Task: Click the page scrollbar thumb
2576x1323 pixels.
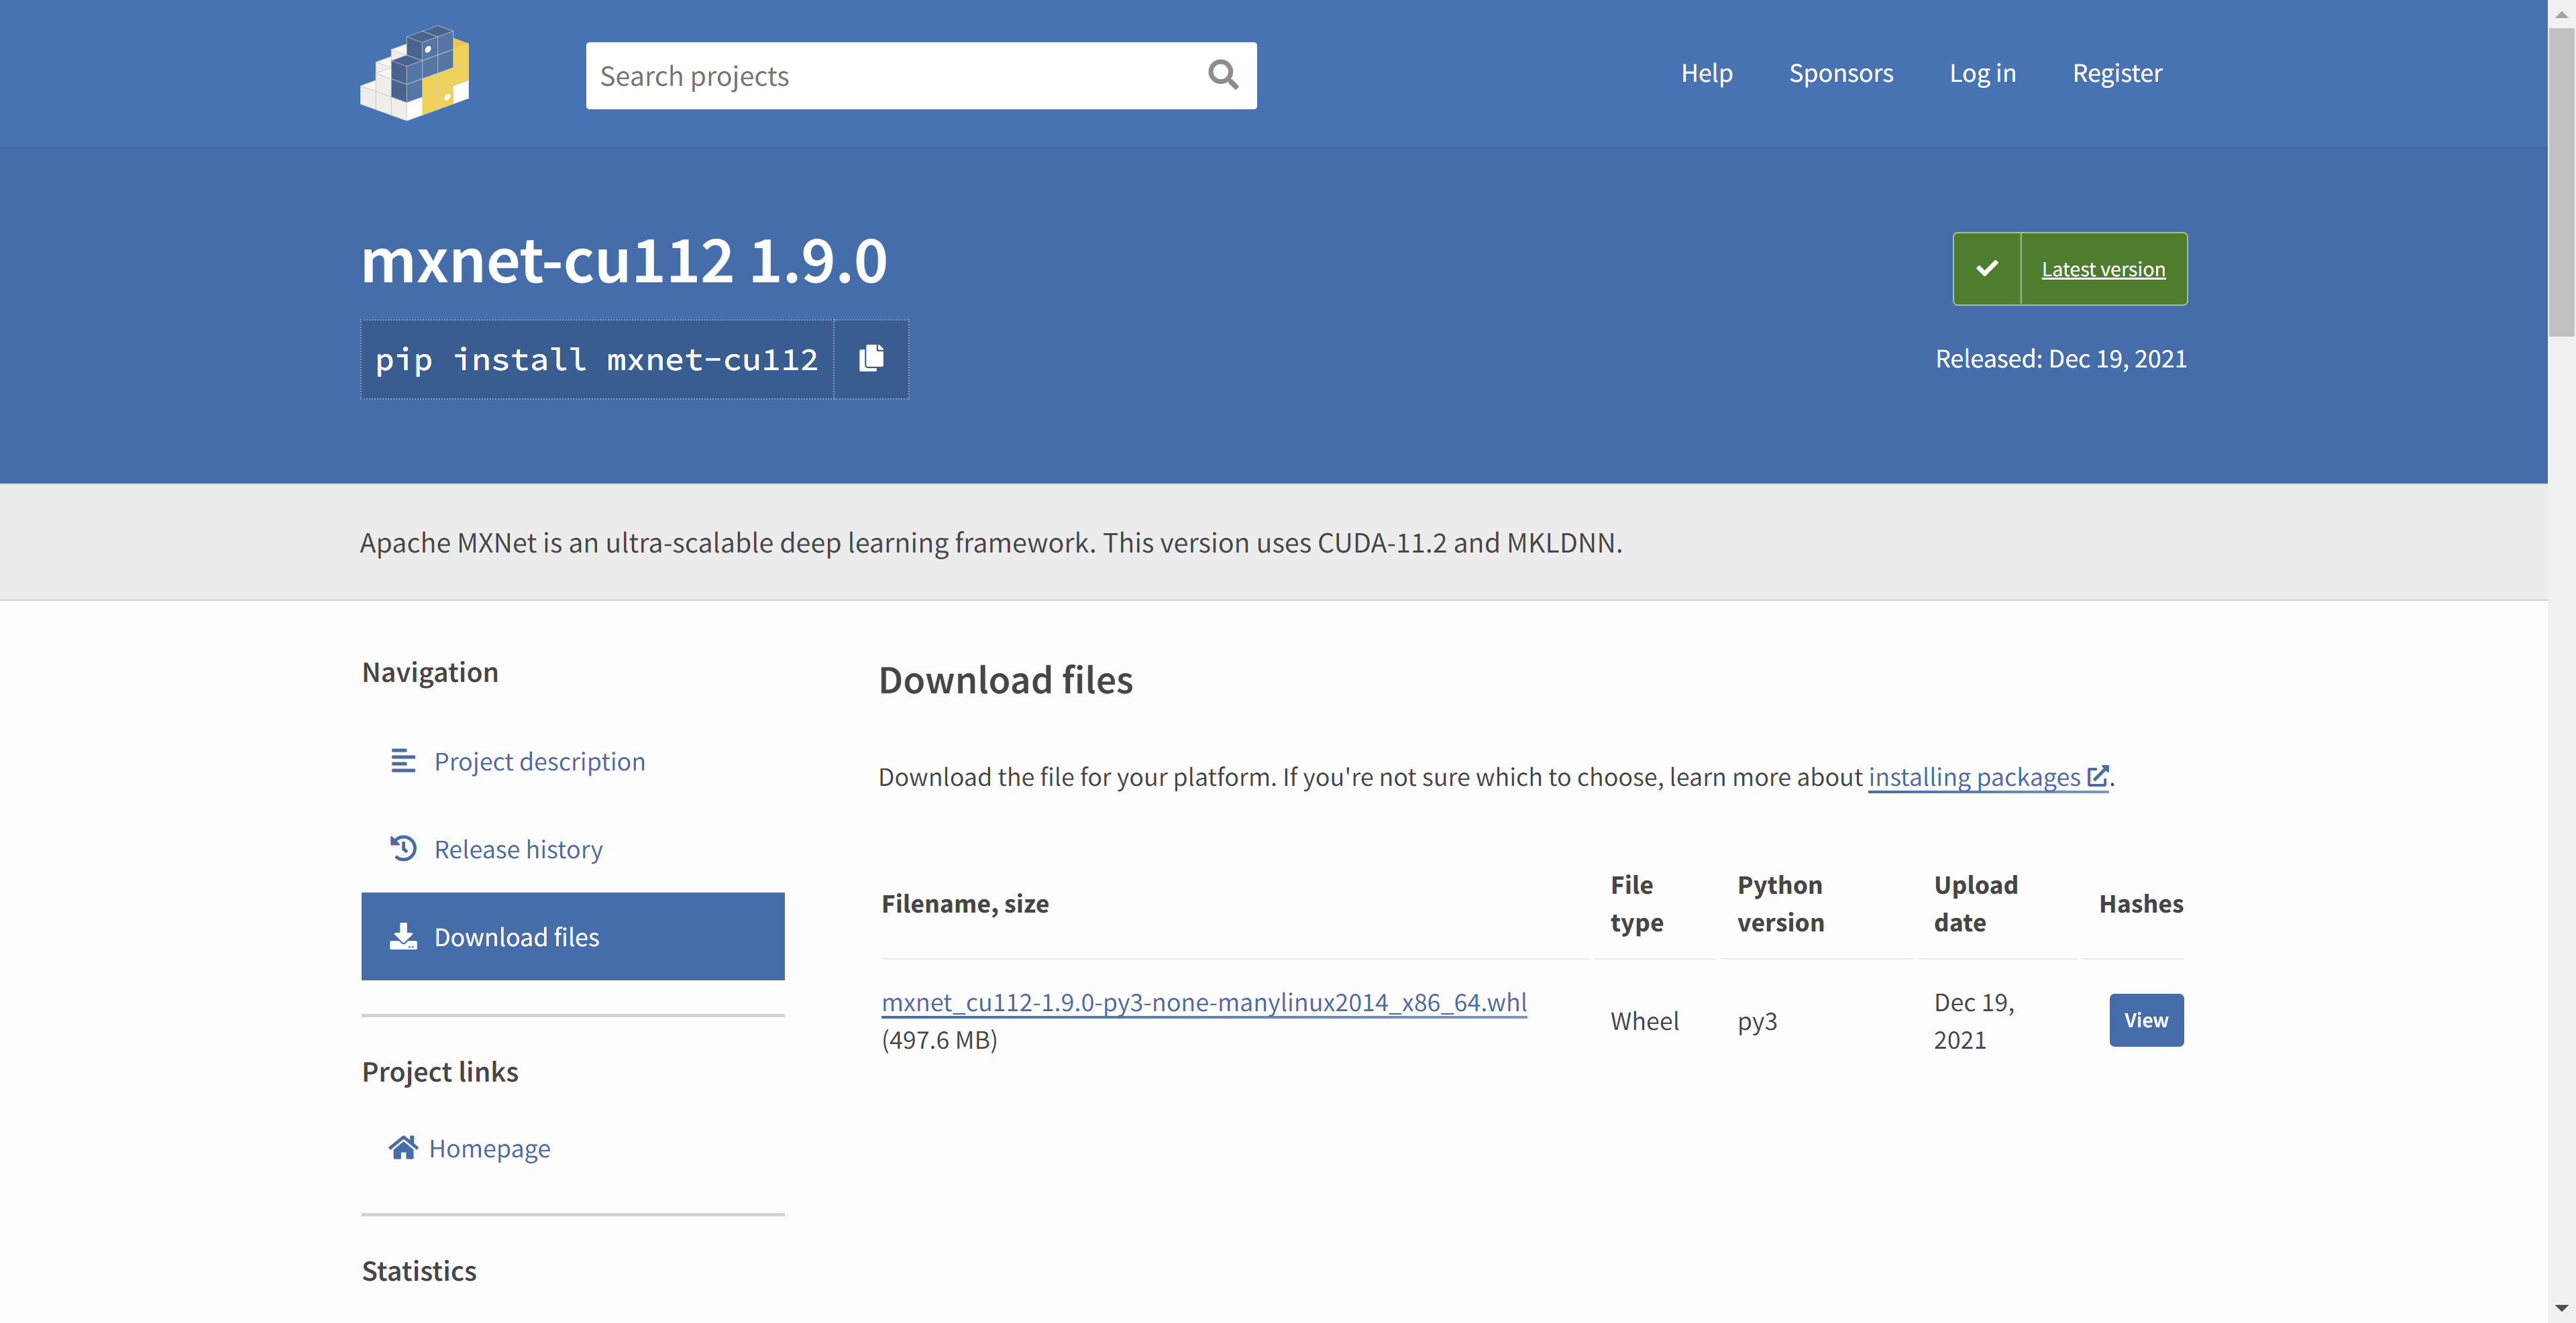Action: [x=2562, y=182]
